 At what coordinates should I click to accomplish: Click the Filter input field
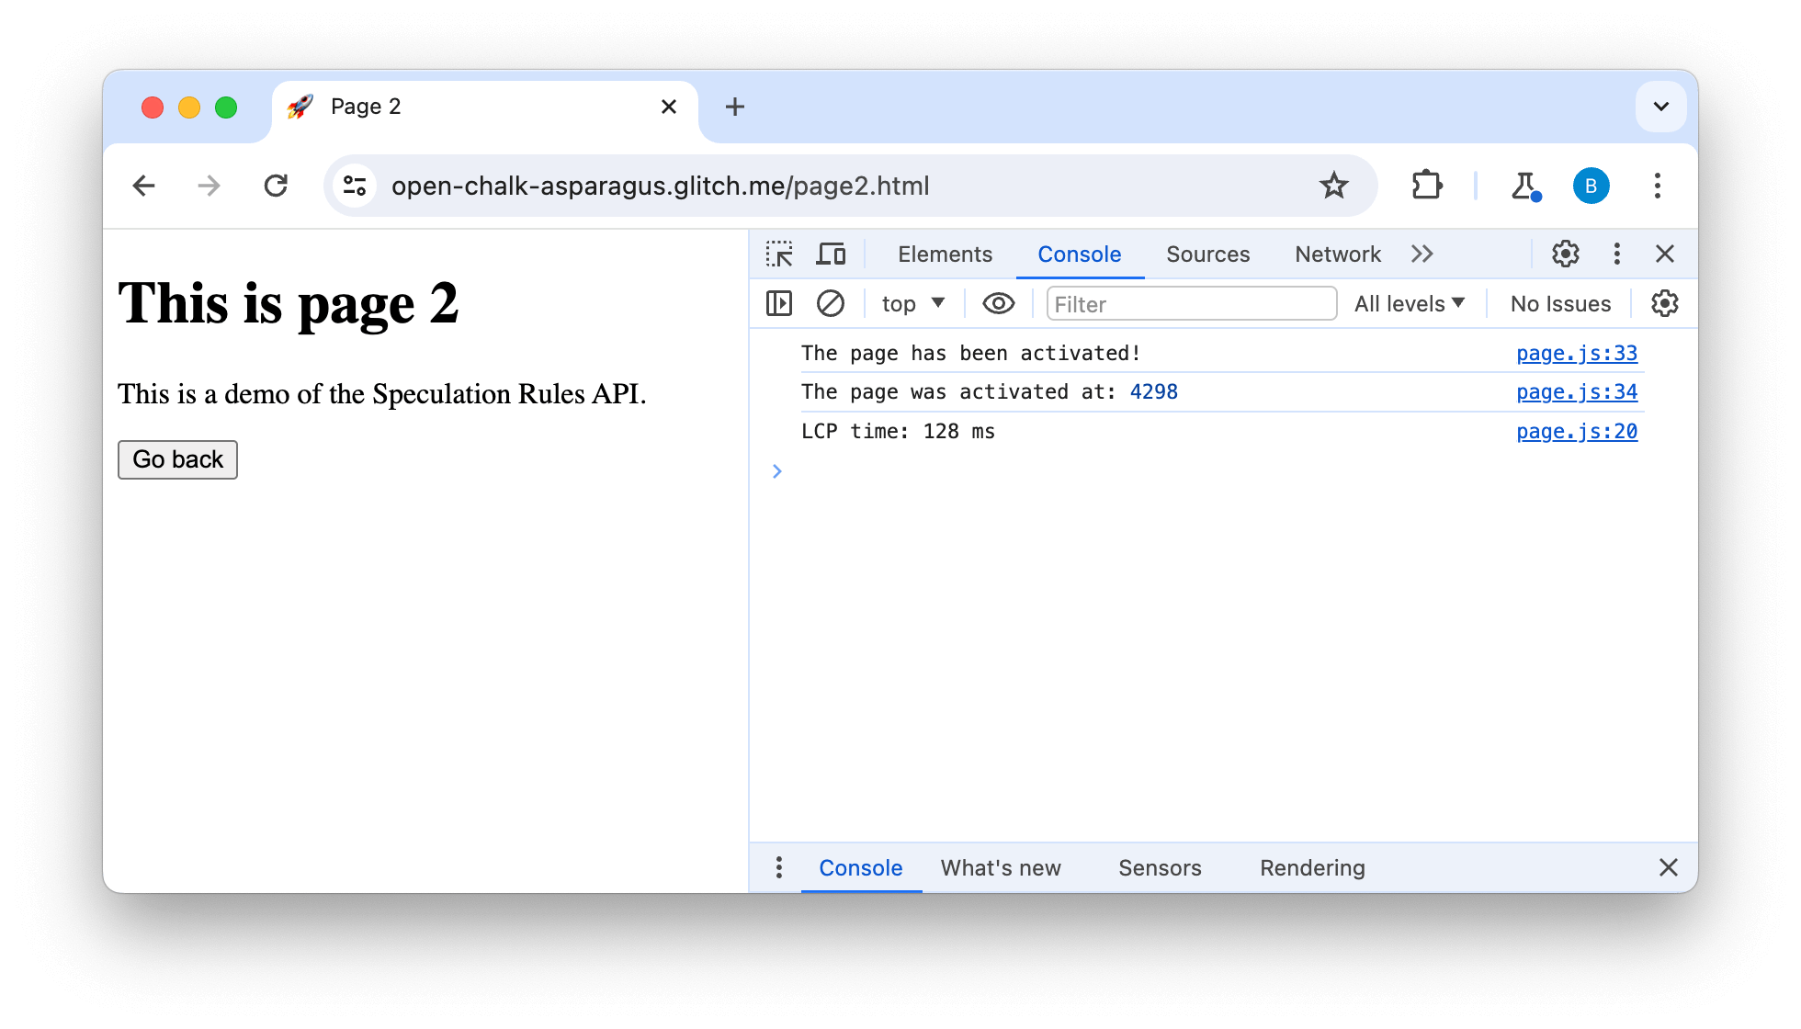[x=1187, y=301]
